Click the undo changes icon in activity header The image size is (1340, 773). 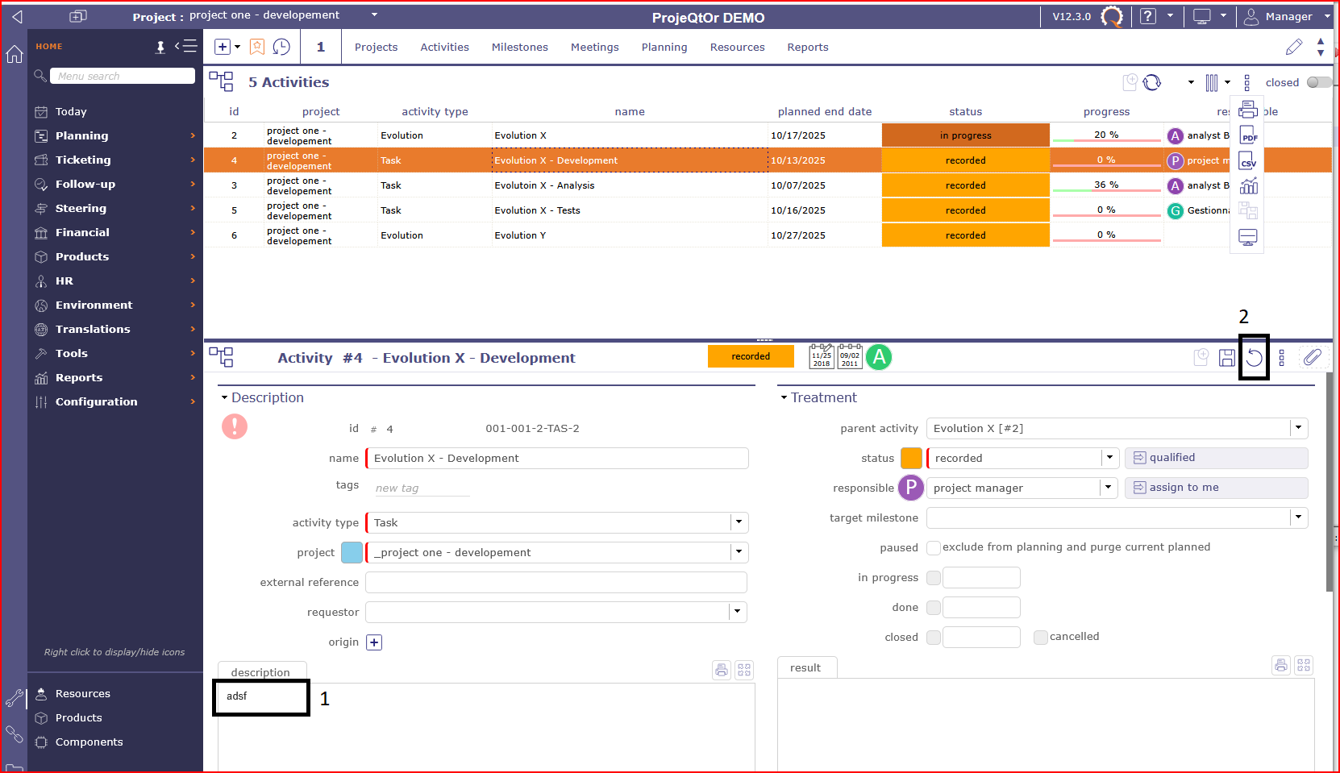(1254, 358)
